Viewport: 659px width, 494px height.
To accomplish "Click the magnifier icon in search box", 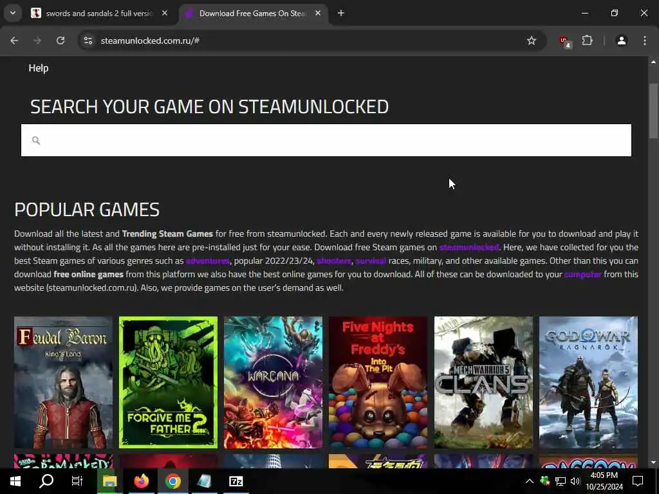I will [36, 140].
